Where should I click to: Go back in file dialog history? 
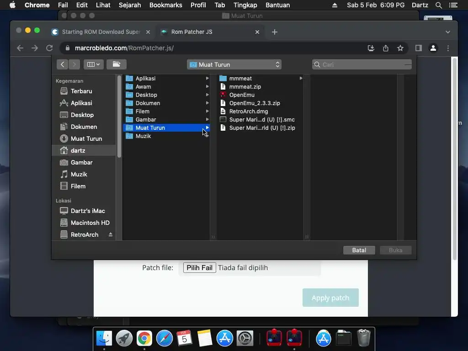pyautogui.click(x=62, y=64)
